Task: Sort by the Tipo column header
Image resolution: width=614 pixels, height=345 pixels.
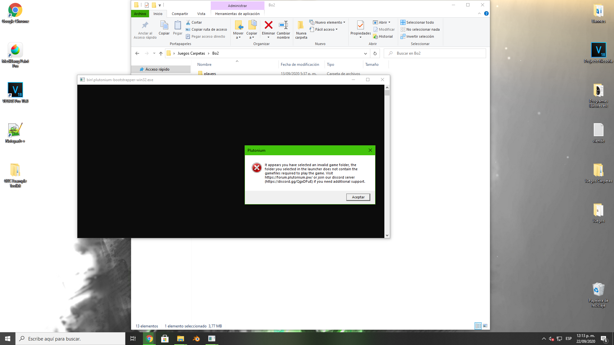Action: click(330, 65)
